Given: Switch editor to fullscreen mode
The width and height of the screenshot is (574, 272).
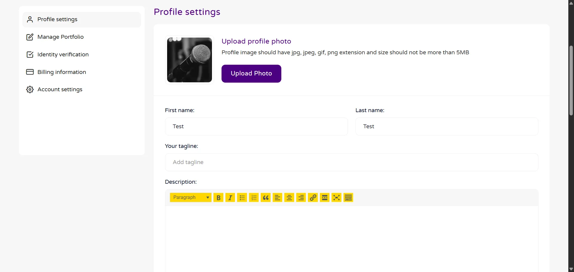Looking at the screenshot, I should (x=336, y=198).
